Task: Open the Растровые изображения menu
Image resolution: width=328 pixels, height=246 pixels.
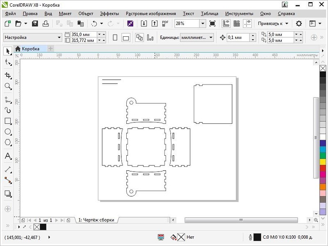Action: pyautogui.click(x=151, y=13)
